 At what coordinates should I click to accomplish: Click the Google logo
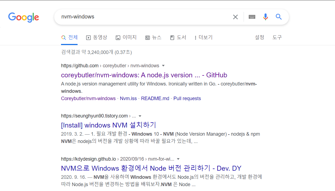click(x=24, y=17)
